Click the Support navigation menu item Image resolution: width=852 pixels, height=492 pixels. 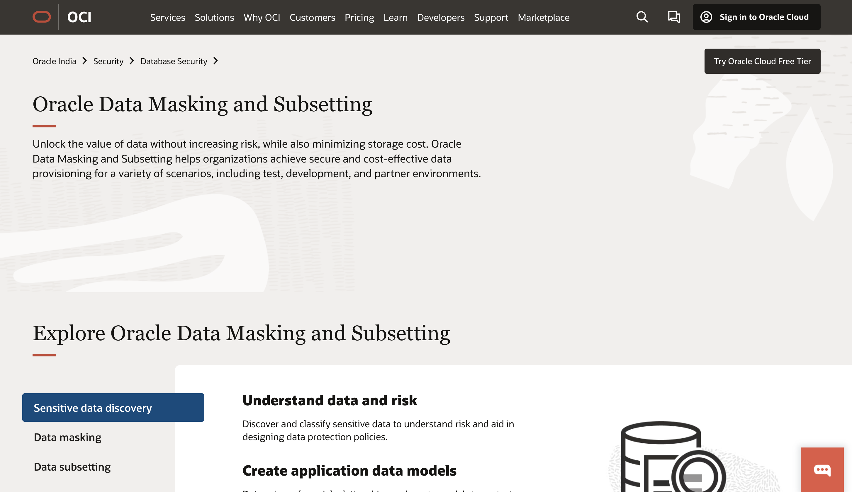pyautogui.click(x=491, y=17)
